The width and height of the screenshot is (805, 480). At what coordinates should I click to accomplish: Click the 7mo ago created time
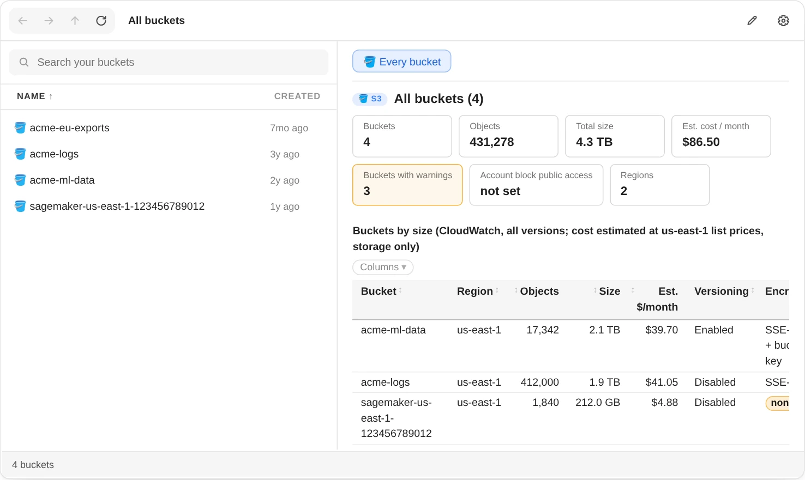point(289,128)
